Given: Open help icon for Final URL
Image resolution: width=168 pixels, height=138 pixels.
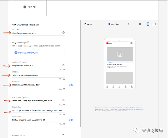Looking at the screenshot, I should click(64, 32).
